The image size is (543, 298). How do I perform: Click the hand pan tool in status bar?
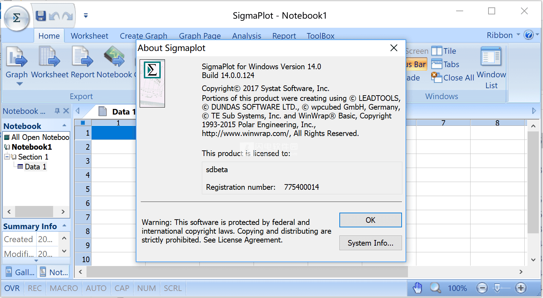point(417,288)
